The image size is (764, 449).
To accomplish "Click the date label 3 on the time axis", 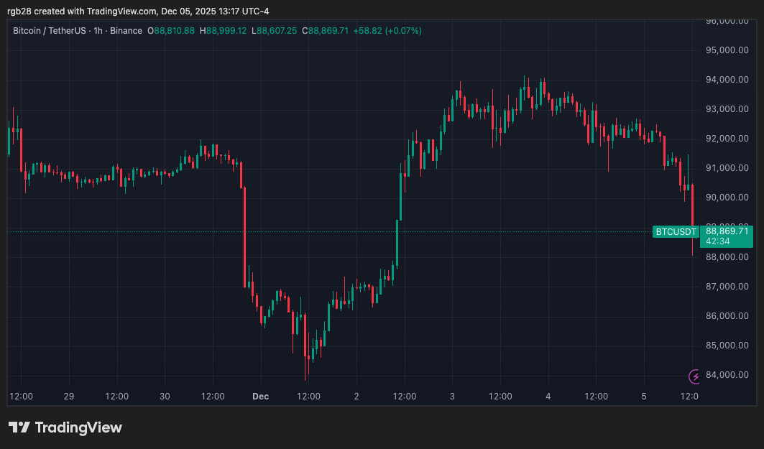I will pyautogui.click(x=453, y=396).
